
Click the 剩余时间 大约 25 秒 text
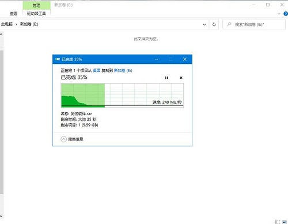(x=78, y=119)
